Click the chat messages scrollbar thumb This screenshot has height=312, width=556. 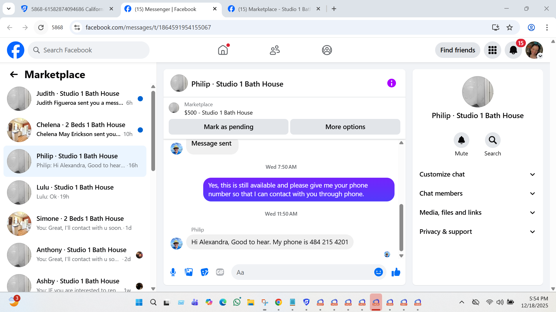tap(401, 227)
